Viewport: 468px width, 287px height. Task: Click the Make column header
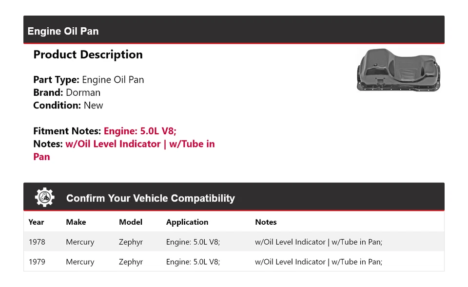[76, 222]
